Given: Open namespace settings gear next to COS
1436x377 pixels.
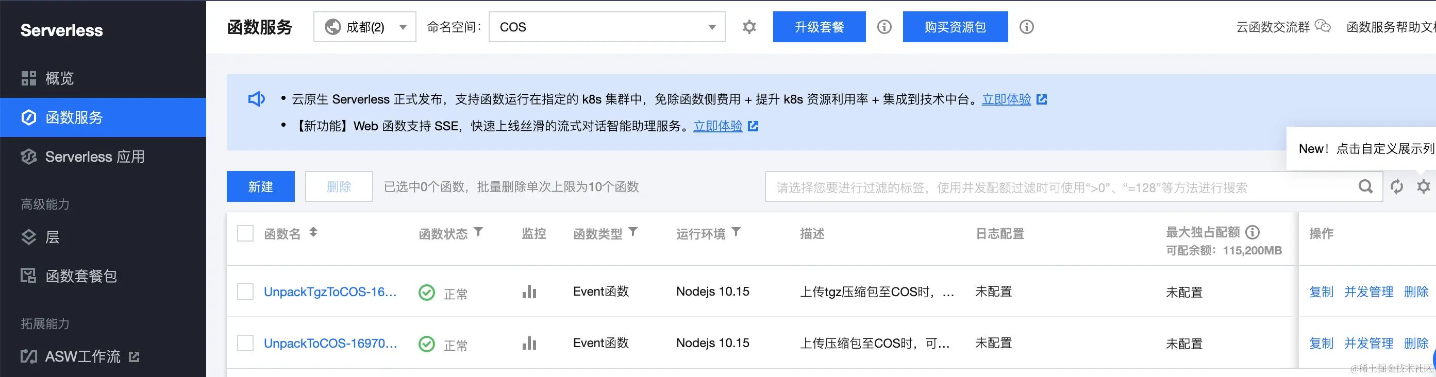Looking at the screenshot, I should pos(750,27).
